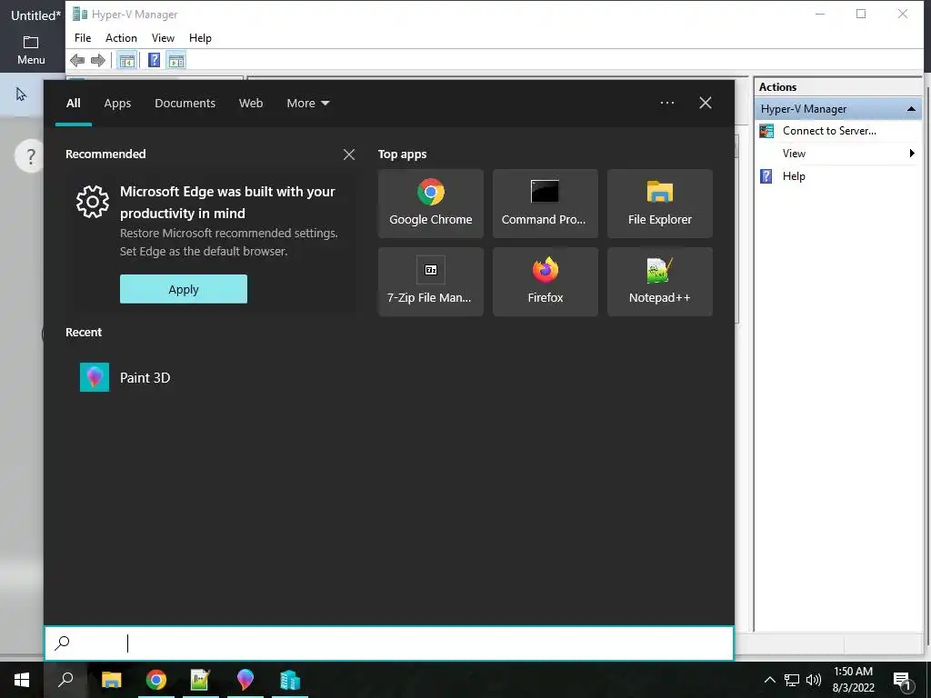Toggle show/hide console tree toolbar icon
Image resolution: width=931 pixels, height=698 pixels.
[126, 60]
